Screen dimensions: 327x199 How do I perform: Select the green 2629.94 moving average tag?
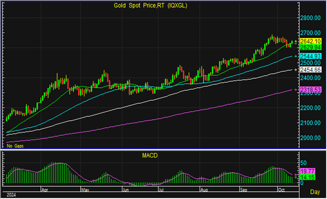(310, 47)
